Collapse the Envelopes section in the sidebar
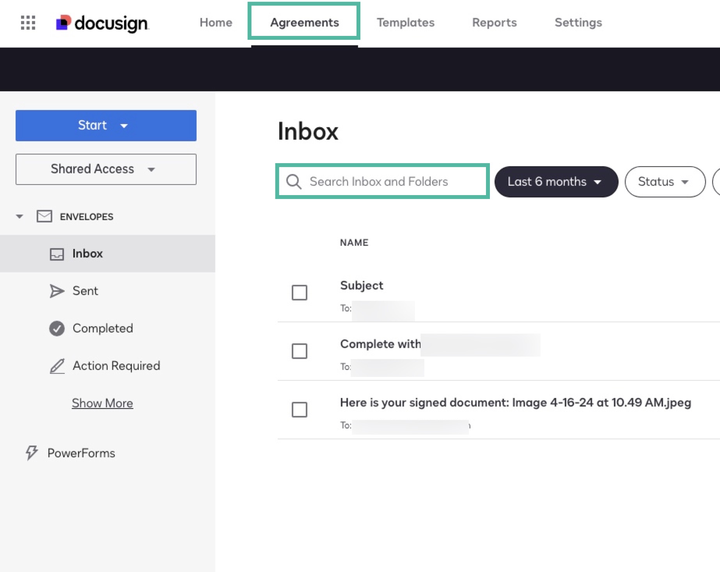Screen dimensions: 720x572 coord(19,216)
